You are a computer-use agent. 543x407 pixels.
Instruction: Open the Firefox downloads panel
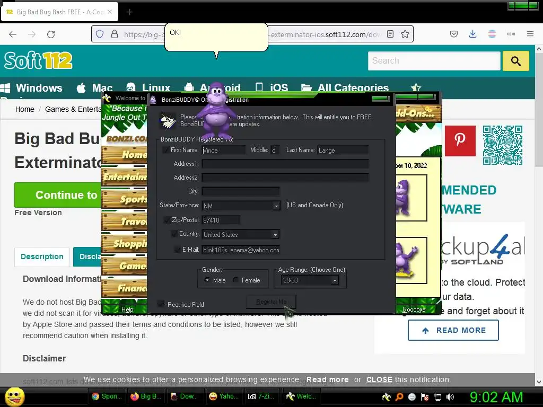coord(472,34)
